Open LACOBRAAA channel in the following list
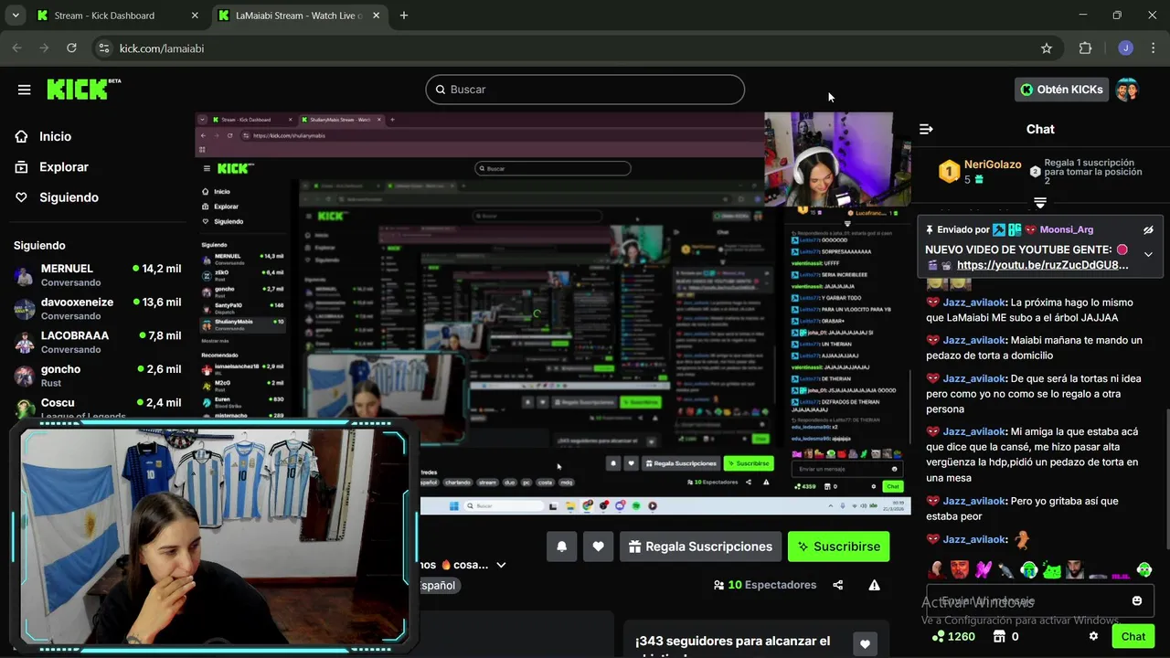This screenshot has width=1170, height=658. [98, 341]
